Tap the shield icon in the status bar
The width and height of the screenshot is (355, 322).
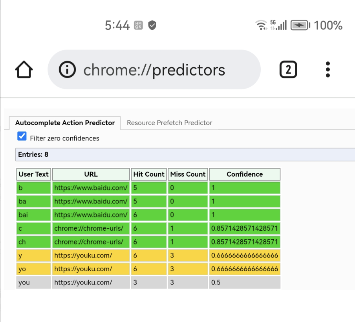point(152,25)
